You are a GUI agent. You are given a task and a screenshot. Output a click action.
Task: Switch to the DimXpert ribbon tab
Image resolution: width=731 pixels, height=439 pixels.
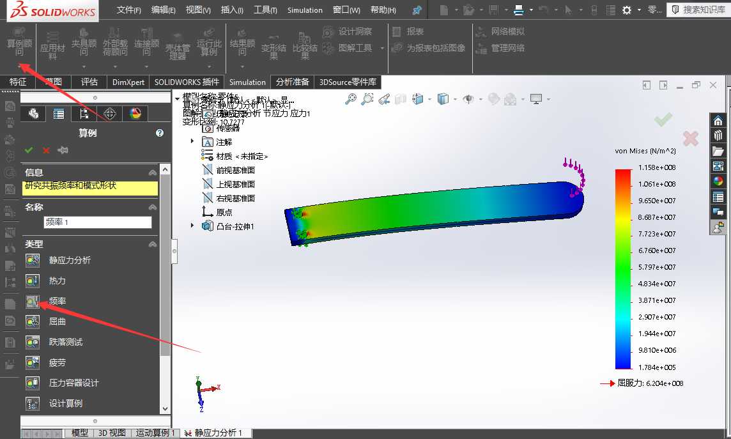point(128,82)
